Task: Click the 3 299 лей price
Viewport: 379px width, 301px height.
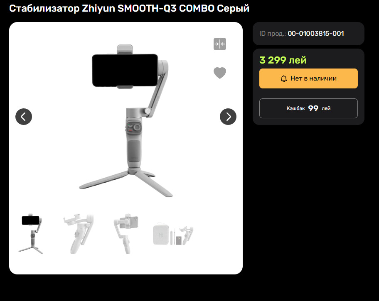Action: click(283, 60)
